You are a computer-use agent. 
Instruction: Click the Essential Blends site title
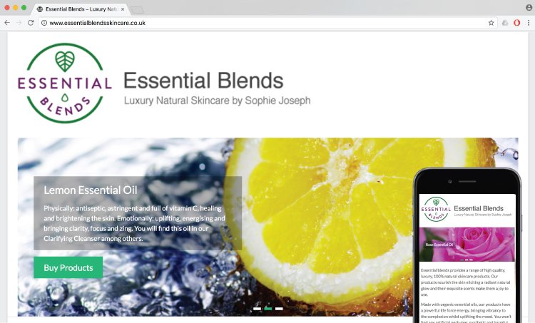coord(203,81)
